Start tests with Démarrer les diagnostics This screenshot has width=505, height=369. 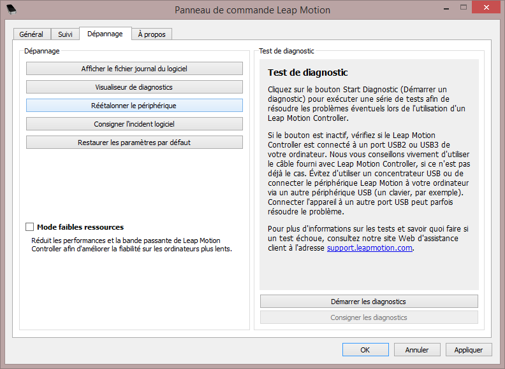coord(369,302)
